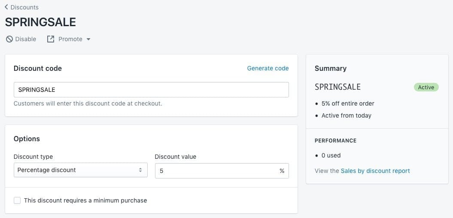Click the Disable circle-slash icon

coord(9,39)
